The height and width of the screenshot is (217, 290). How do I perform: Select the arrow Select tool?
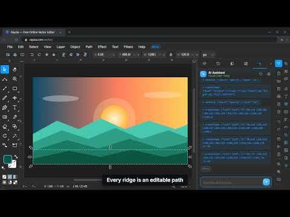[x=5, y=69]
